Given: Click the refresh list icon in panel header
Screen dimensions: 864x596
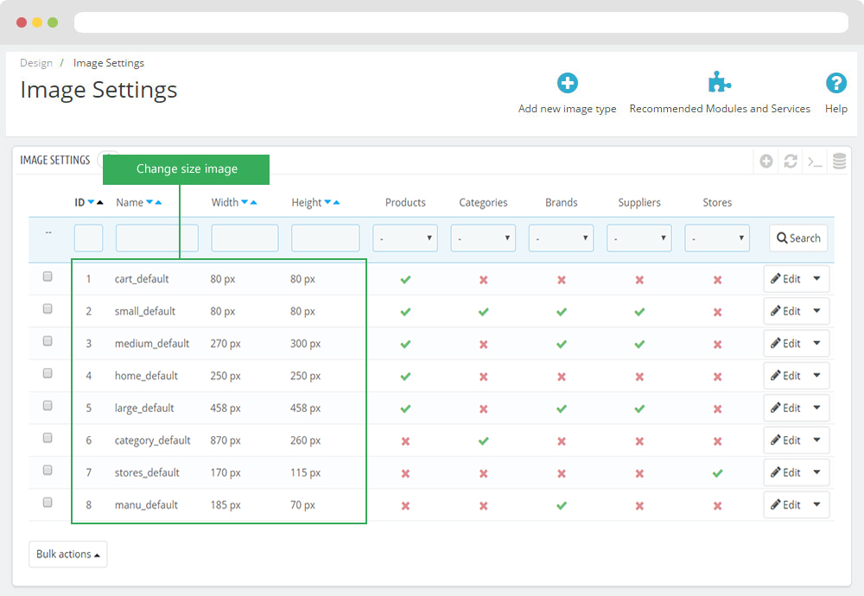Looking at the screenshot, I should click(x=791, y=162).
